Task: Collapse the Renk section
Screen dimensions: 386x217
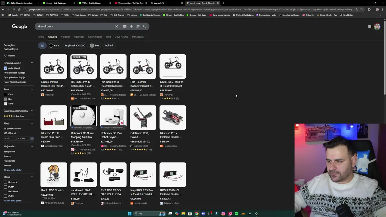Action: (32, 89)
